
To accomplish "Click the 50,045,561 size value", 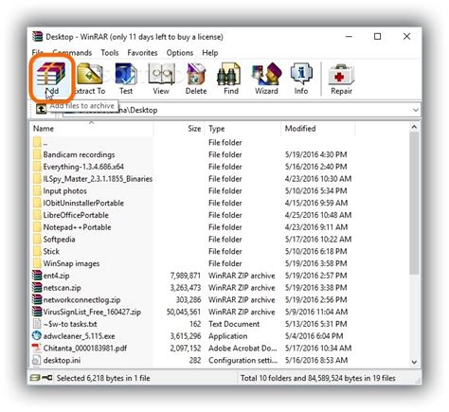I will (184, 312).
